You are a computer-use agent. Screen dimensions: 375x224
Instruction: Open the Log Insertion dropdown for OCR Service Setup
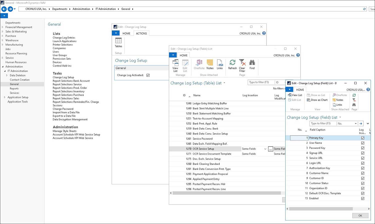265,149
